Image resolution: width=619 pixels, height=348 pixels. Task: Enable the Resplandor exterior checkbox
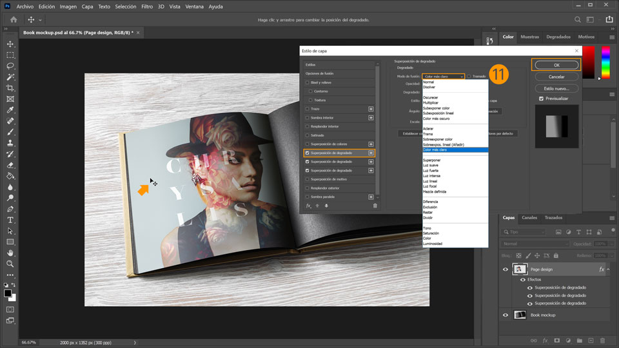307,188
